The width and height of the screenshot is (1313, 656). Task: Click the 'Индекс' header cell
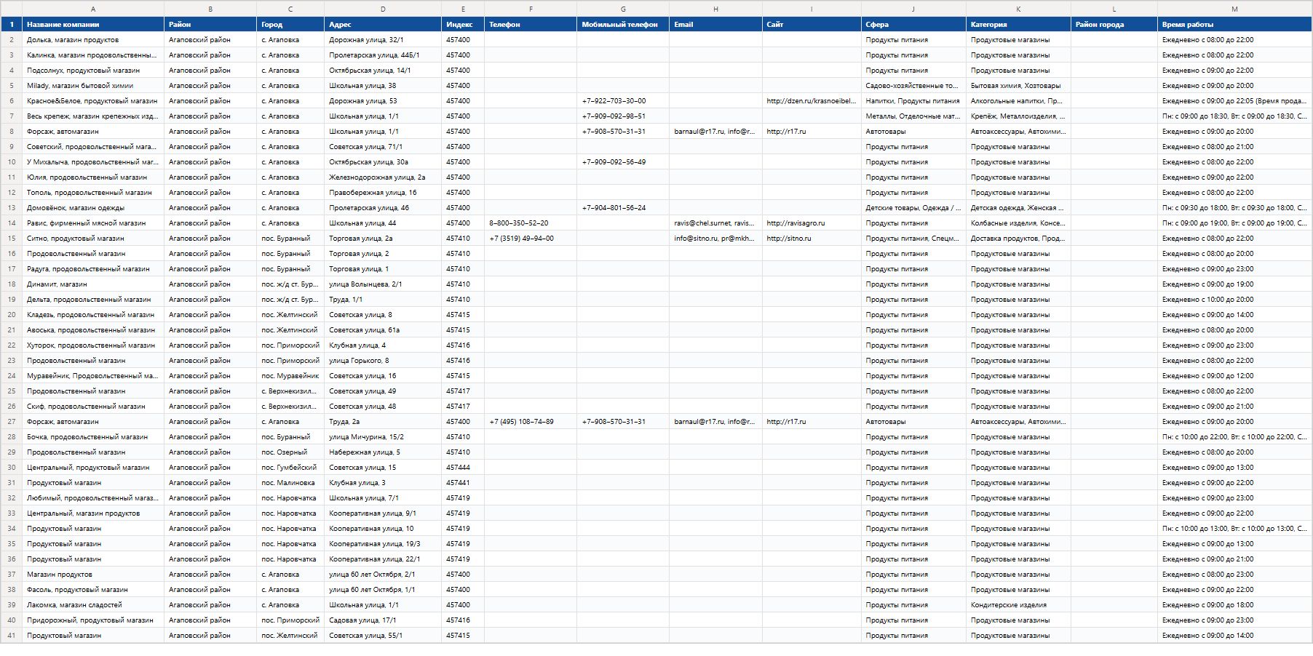point(463,25)
